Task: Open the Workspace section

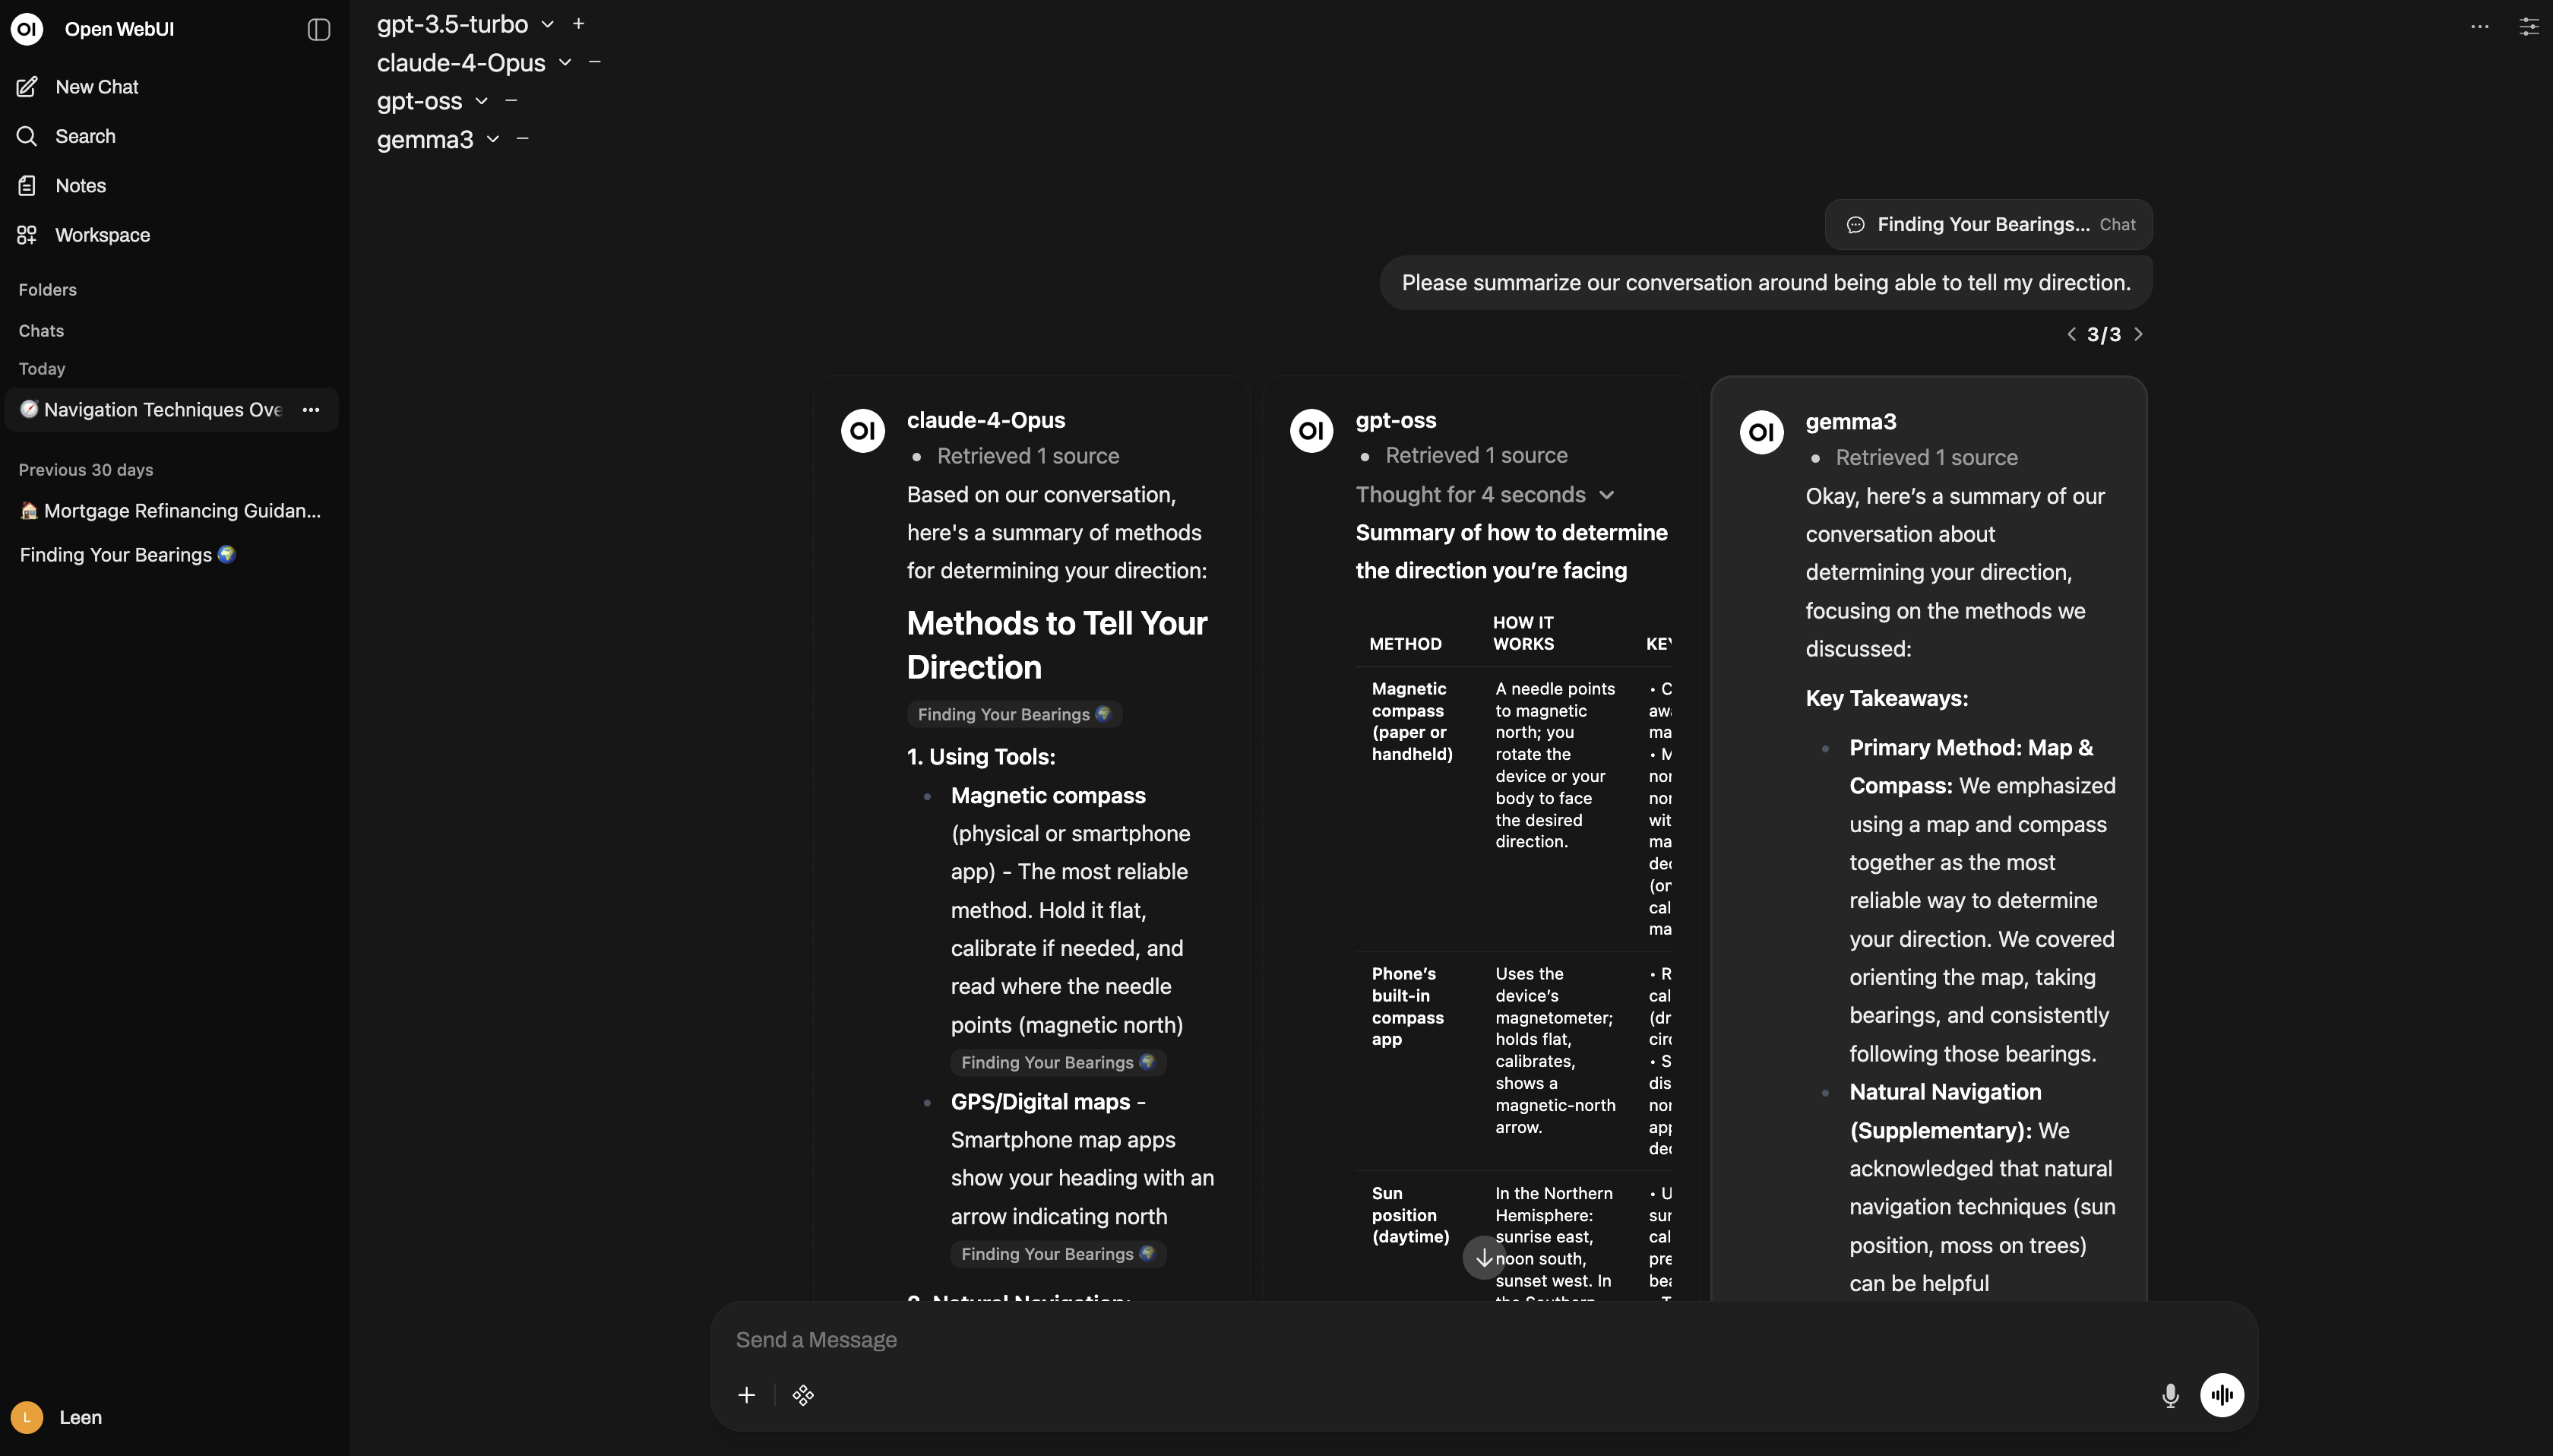Action: (x=102, y=234)
